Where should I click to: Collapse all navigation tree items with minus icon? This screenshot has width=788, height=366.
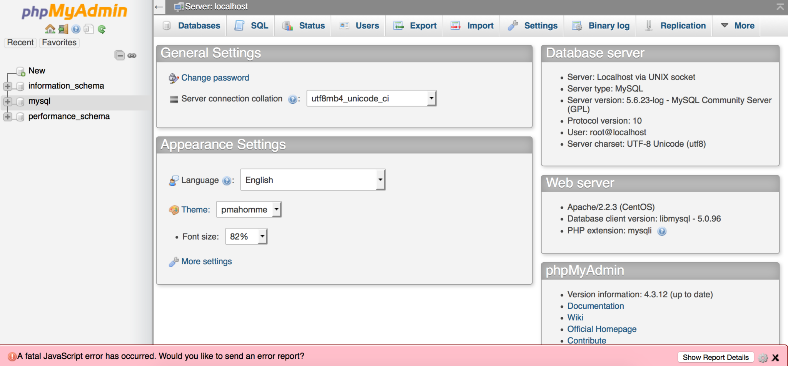coord(120,55)
